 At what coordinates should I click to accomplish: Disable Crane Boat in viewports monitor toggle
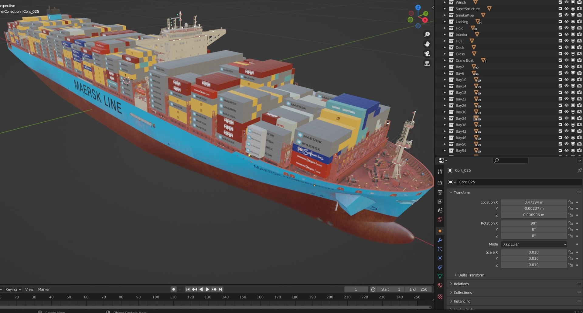pos(573,60)
